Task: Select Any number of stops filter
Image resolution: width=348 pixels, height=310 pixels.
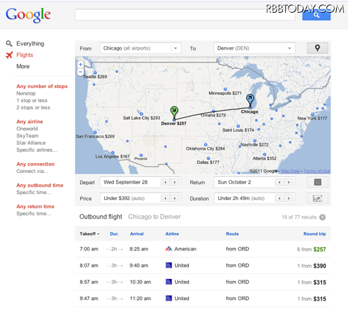Action: 42,86
